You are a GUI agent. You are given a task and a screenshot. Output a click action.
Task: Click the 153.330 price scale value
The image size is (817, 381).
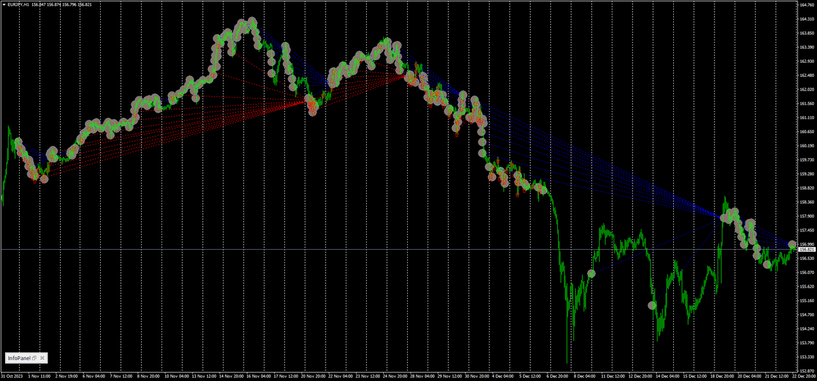pyautogui.click(x=807, y=357)
